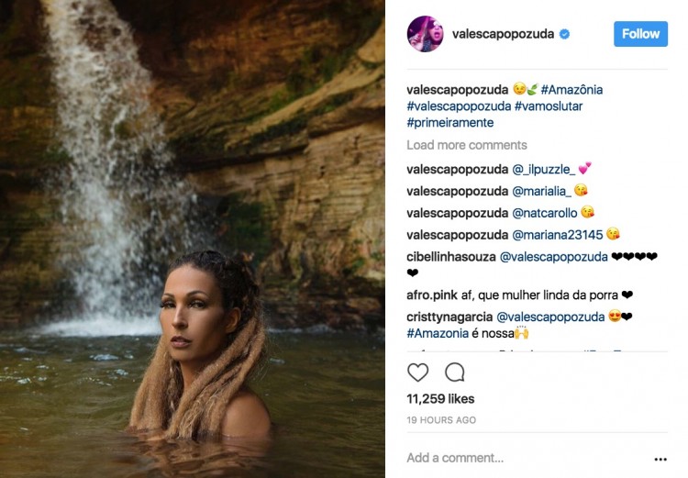Open the #Amazônia hashtag link
The width and height of the screenshot is (688, 478).
point(571,90)
